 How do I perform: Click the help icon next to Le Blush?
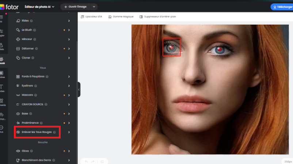(x=35, y=30)
